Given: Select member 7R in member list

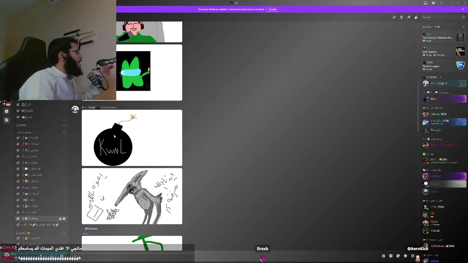Looking at the screenshot, I should pyautogui.click(x=444, y=215).
